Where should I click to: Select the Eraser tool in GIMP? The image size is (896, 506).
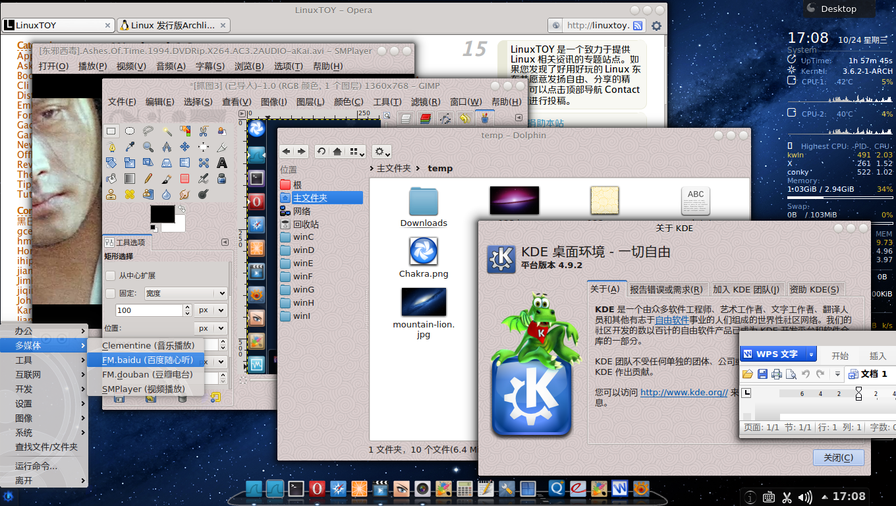[185, 179]
